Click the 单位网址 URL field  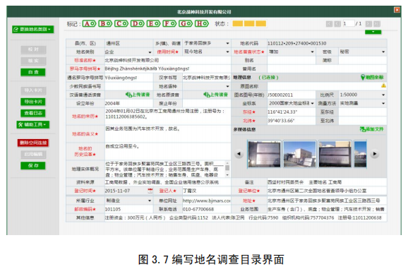coord(207,201)
